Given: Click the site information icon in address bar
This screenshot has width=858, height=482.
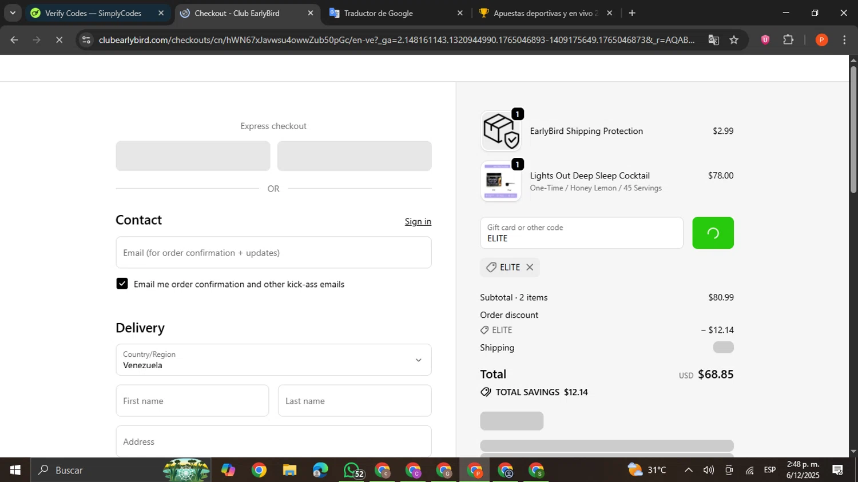Looking at the screenshot, I should click(86, 40).
